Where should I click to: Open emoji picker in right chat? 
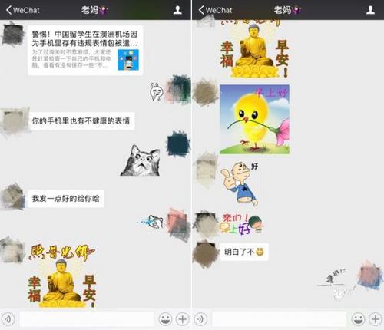(x=358, y=319)
